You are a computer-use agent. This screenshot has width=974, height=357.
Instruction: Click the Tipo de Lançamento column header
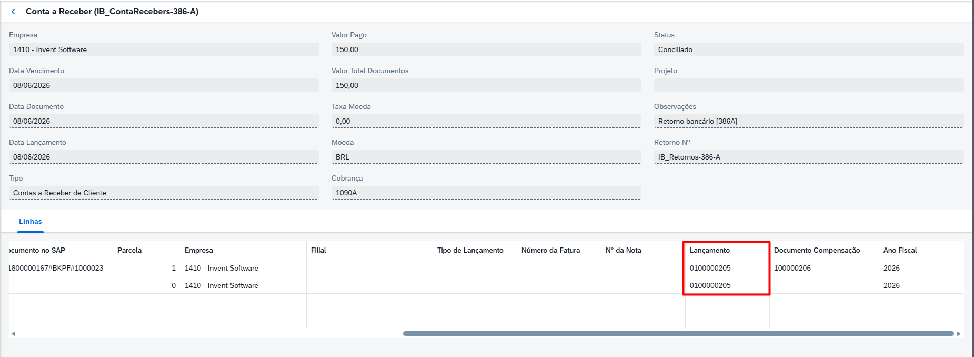coord(475,250)
